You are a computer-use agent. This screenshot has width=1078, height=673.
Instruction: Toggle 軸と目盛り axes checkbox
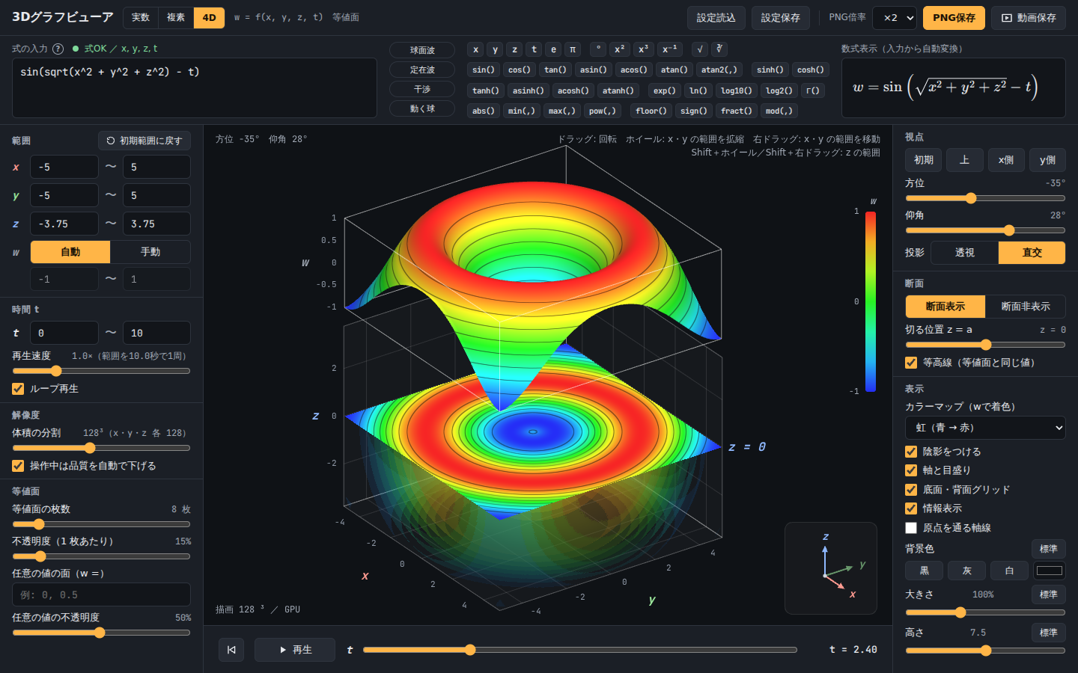[911, 470]
